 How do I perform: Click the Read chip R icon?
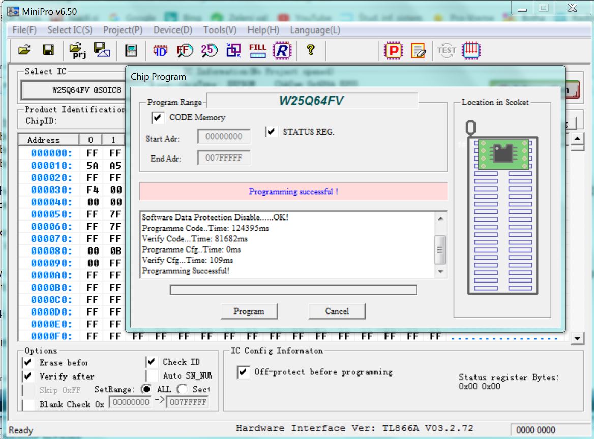(282, 50)
